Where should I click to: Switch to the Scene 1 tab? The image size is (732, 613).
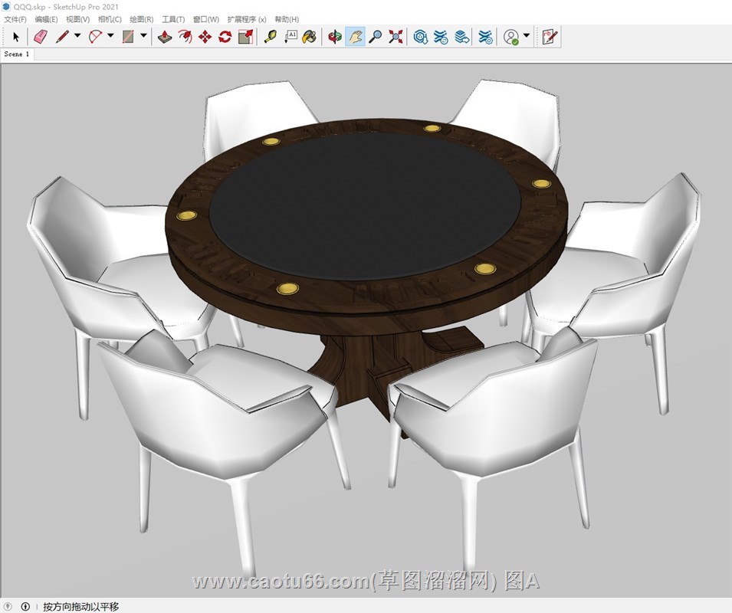(x=17, y=54)
